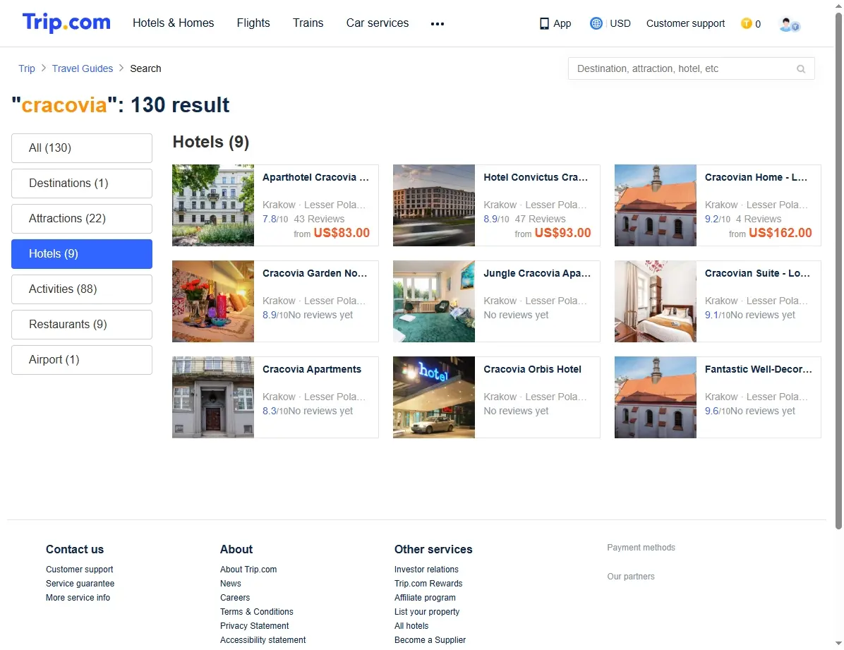Screen dimensions: 844x650
Task: Click the Trip breadcrumb link
Action: point(26,68)
